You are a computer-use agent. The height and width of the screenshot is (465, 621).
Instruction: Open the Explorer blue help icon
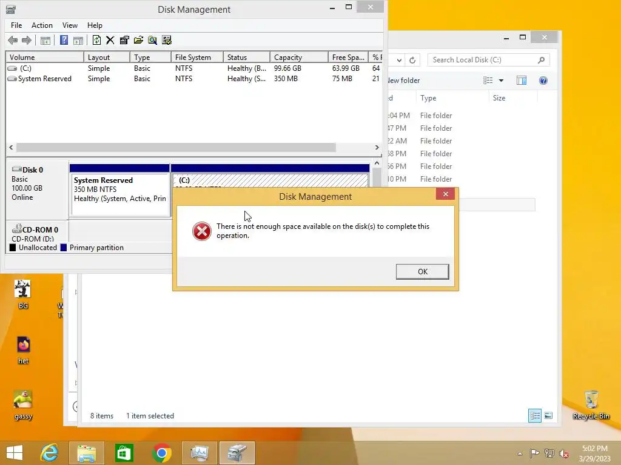(x=543, y=81)
